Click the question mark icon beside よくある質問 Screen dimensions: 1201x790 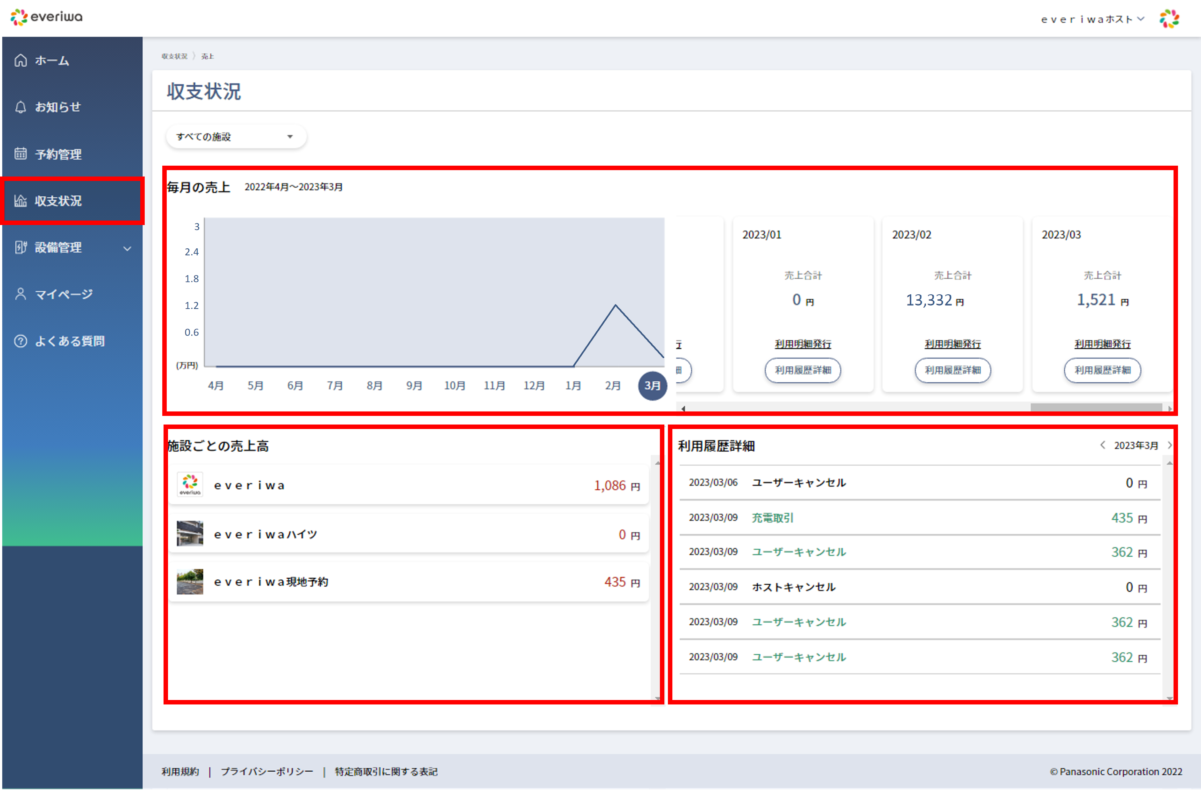click(x=21, y=341)
